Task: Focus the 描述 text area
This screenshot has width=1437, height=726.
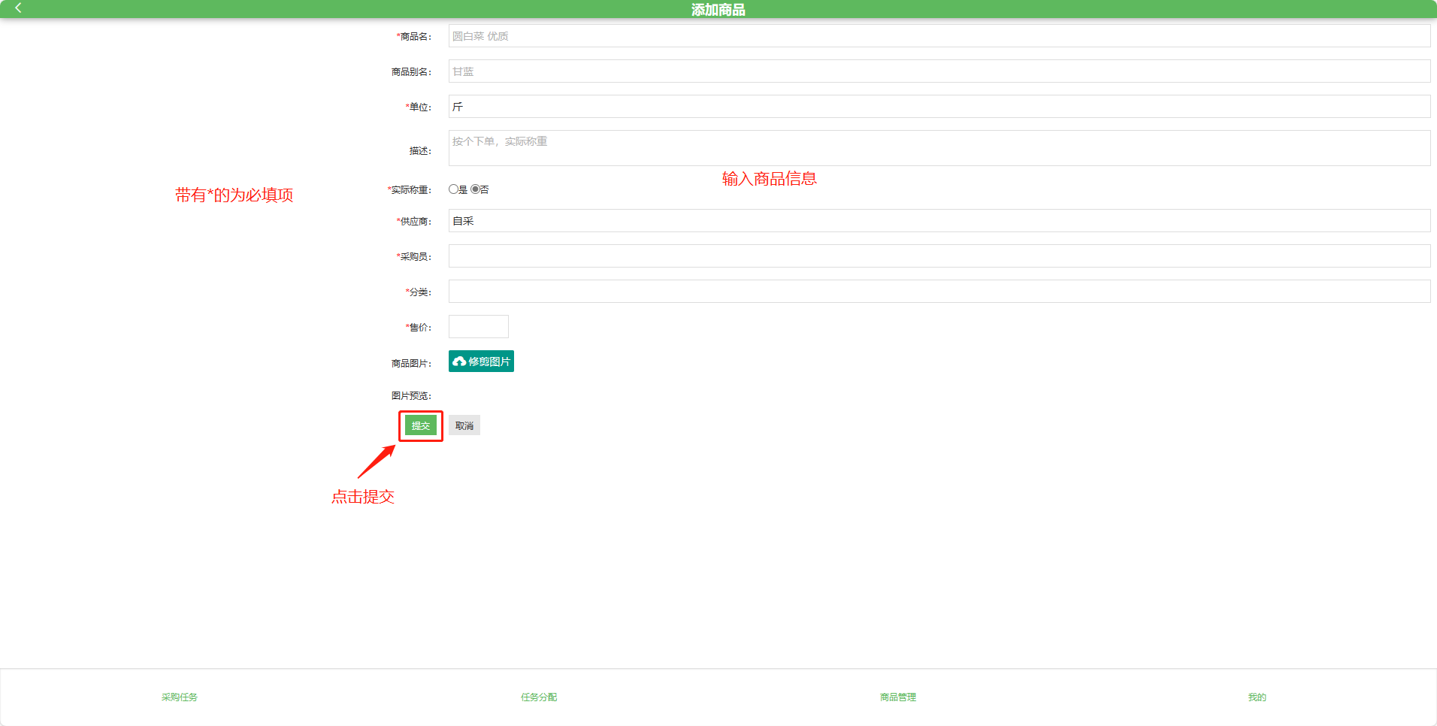Action: 939,148
